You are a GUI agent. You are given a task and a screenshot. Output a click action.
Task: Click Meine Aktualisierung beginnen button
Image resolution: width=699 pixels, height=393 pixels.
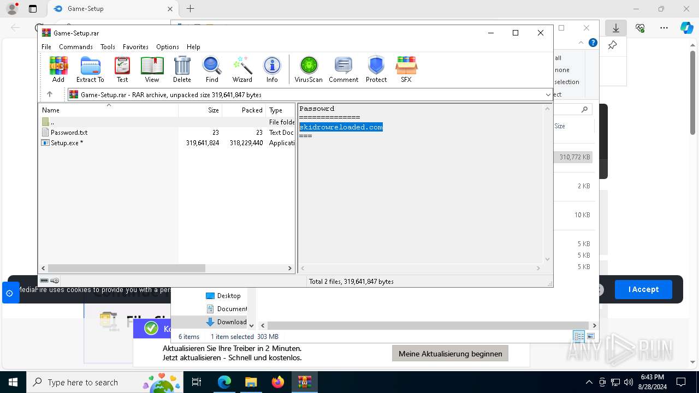(x=450, y=354)
